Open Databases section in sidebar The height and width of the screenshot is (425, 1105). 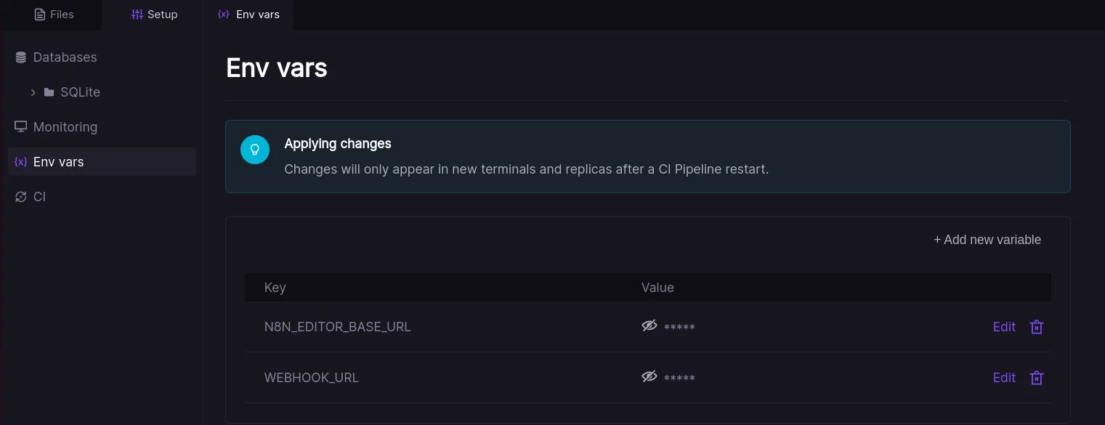65,57
